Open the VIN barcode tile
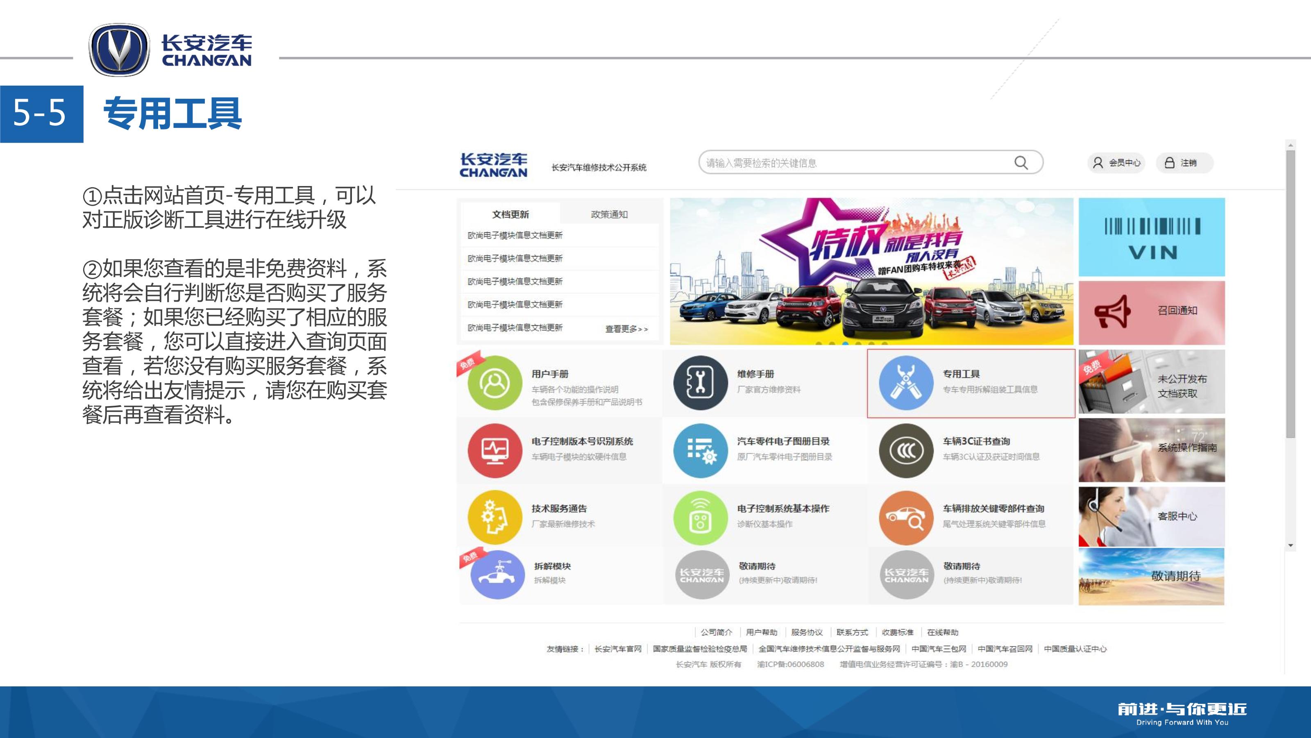The image size is (1311, 738). tap(1152, 238)
